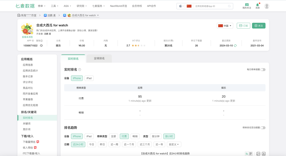Click the help icon beside 实时排名 heading
Image resolution: width=286 pixels, height=156 pixels.
coord(80,69)
